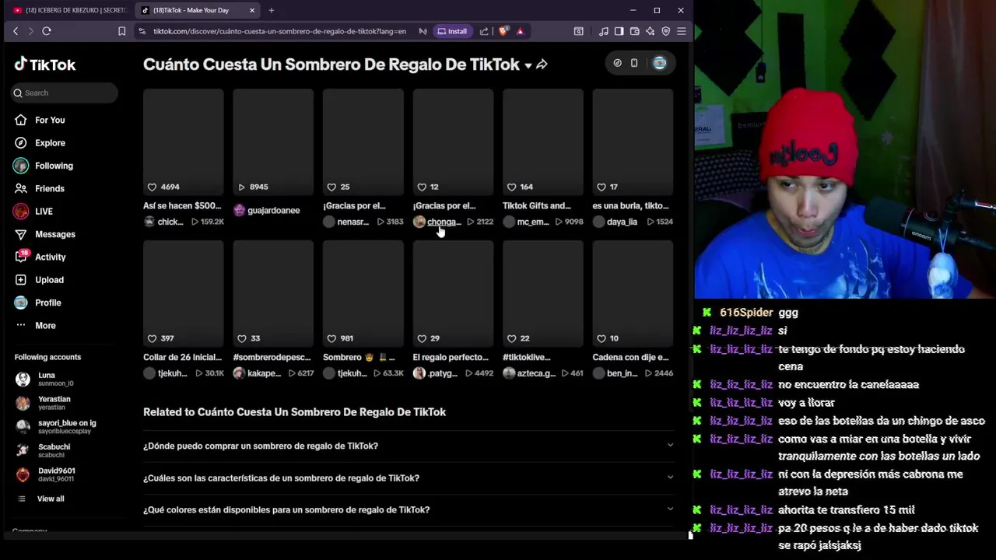Screen dimensions: 996x560
Task: Open Yerastian's followed account
Action: click(62, 403)
